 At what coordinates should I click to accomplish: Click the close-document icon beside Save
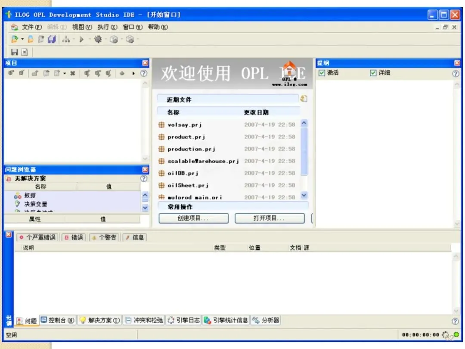(25, 52)
